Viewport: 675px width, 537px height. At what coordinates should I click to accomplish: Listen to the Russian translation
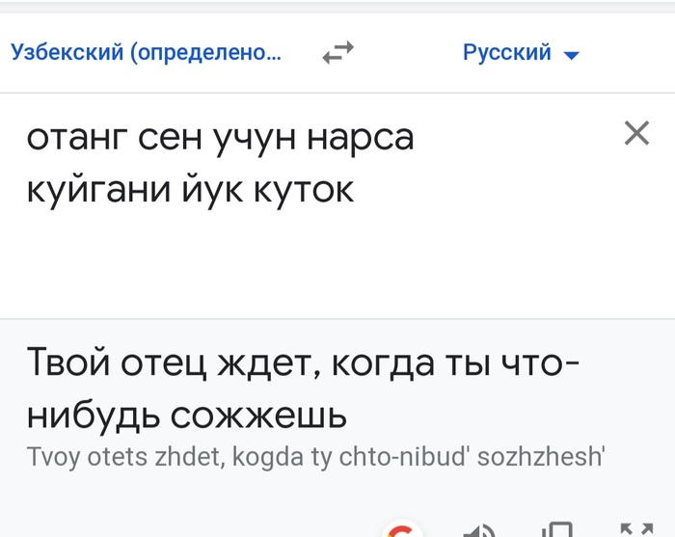(479, 529)
